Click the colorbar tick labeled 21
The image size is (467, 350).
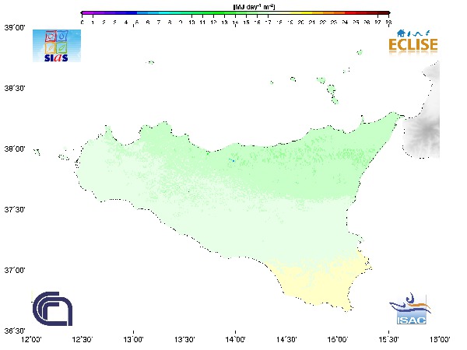(312, 23)
